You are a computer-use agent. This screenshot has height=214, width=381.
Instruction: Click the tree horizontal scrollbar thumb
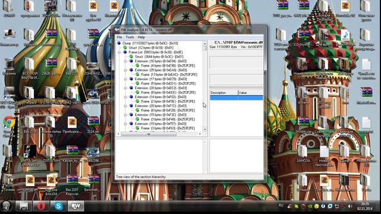coord(149,134)
